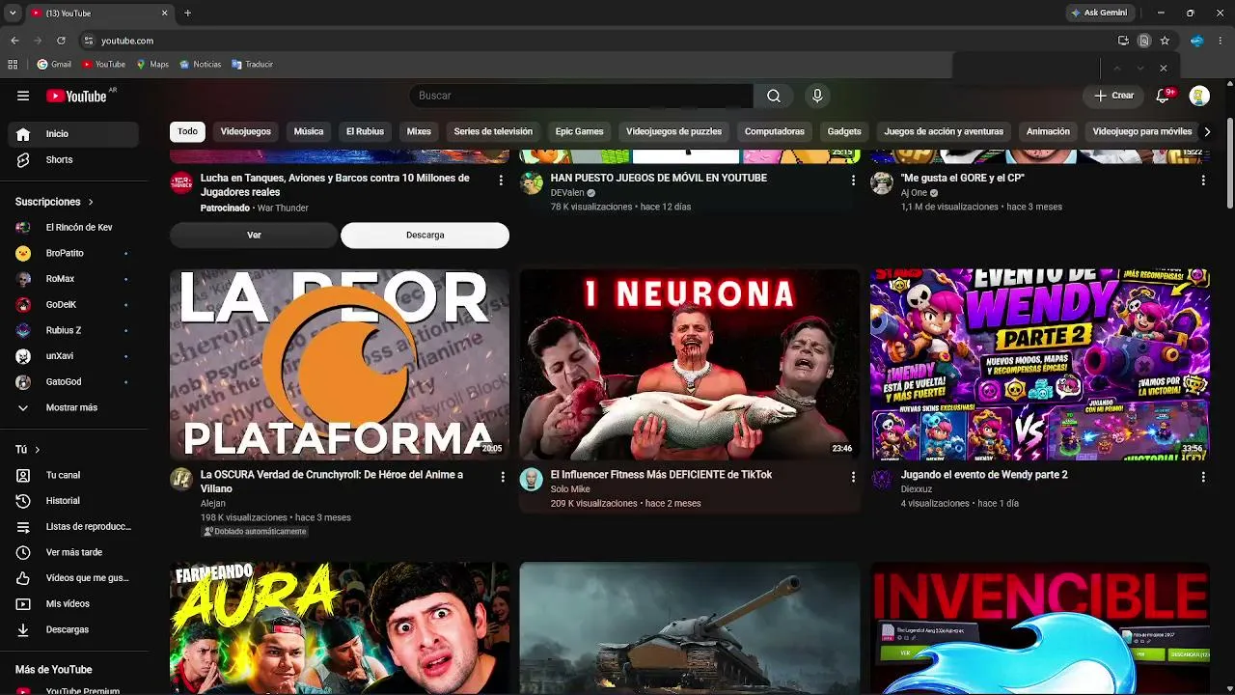Image resolution: width=1235 pixels, height=695 pixels.
Task: Select the Música filter chip
Action: click(x=309, y=131)
